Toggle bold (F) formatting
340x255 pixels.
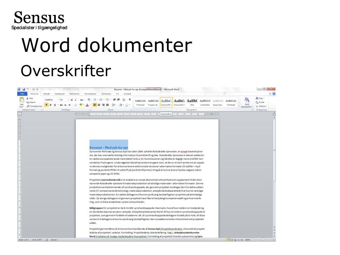click(x=46, y=105)
